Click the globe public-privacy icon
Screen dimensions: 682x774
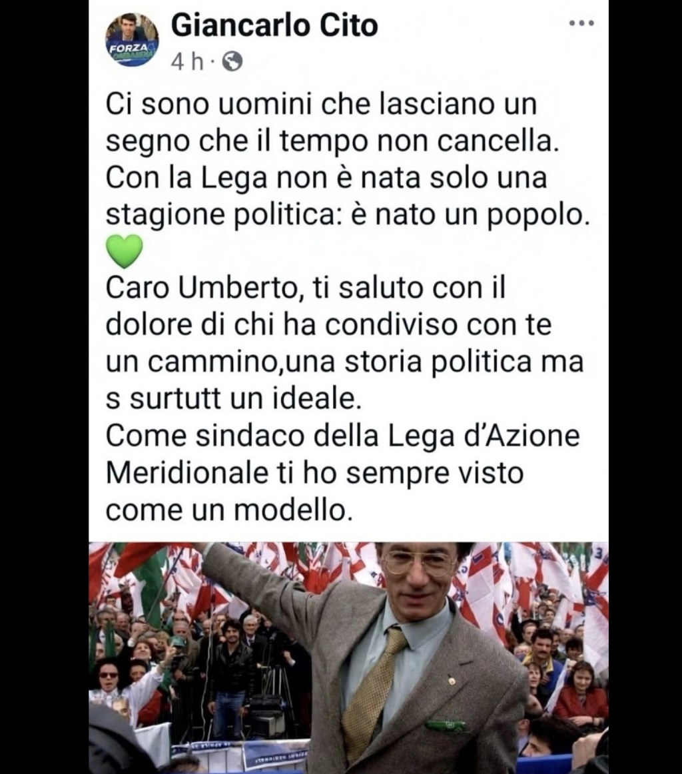pos(232,62)
